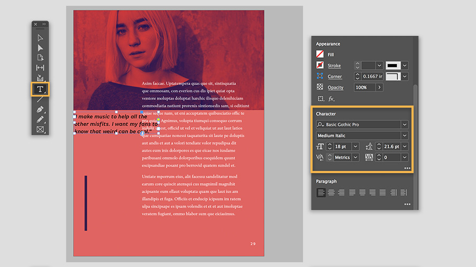
Task: Select the Rectangle Frame tool
Action: coord(40,130)
